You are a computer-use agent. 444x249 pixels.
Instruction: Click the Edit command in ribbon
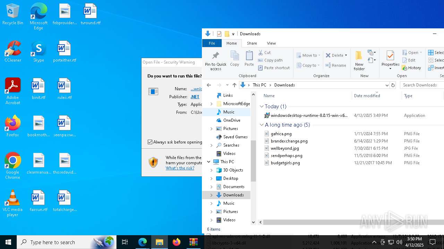point(409,60)
